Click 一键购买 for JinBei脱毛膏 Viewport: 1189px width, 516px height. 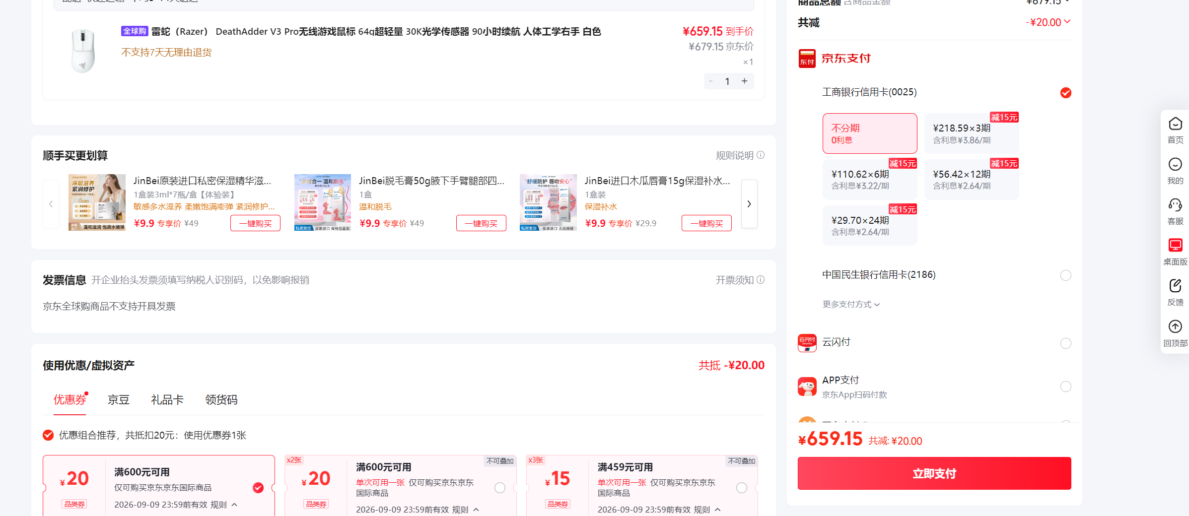click(x=481, y=223)
